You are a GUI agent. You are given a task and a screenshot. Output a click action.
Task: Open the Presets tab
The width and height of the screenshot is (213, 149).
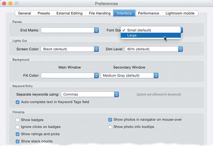[44, 13]
